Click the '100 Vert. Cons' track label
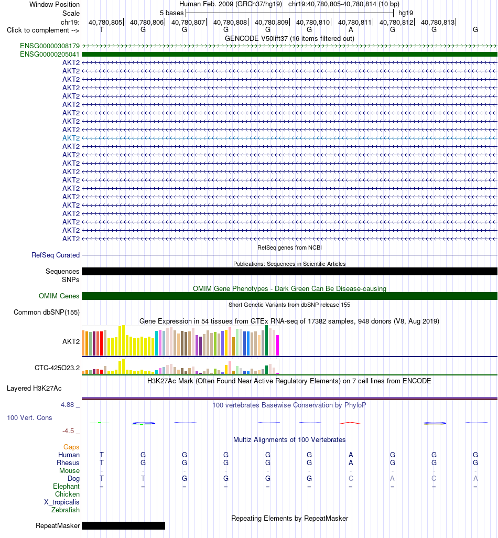The height and width of the screenshot is (538, 498). (29, 417)
